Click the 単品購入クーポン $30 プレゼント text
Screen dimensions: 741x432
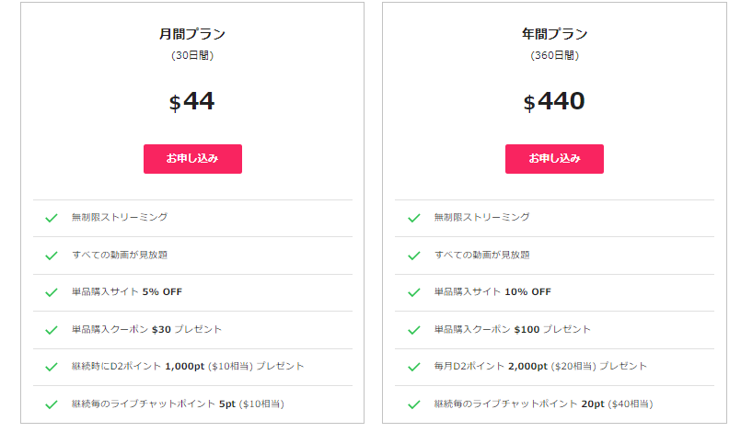146,329
